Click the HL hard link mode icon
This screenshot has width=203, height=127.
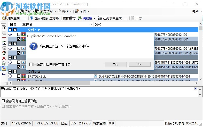(x=80, y=18)
